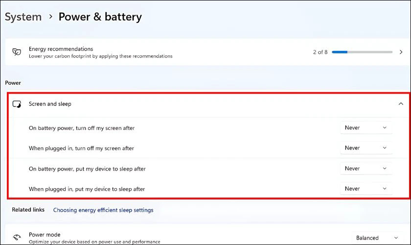Click the Power & battery page title
This screenshot has width=411, height=245.
[100, 17]
